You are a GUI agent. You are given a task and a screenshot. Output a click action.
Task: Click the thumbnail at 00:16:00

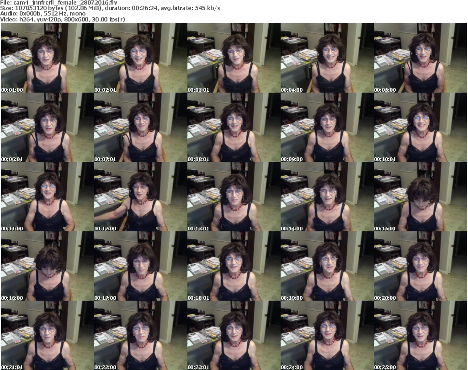pos(47,266)
